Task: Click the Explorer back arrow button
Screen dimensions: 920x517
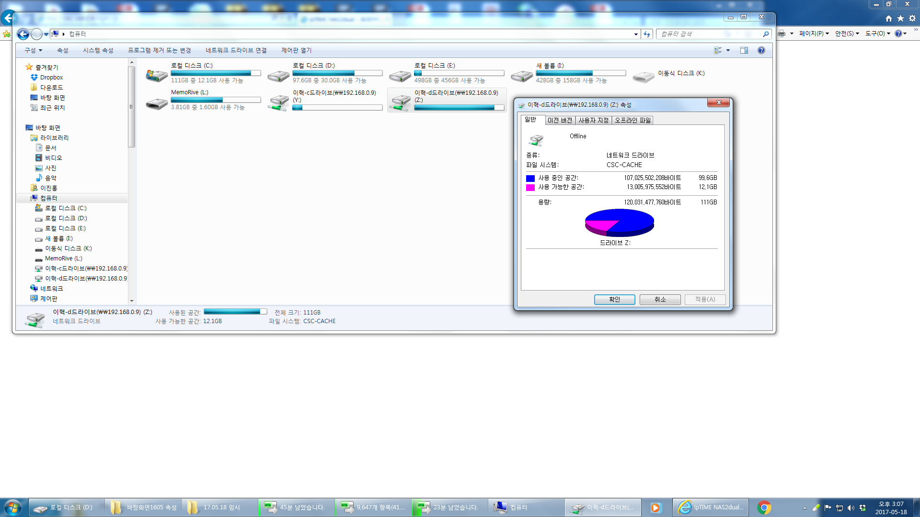Action: click(x=23, y=34)
